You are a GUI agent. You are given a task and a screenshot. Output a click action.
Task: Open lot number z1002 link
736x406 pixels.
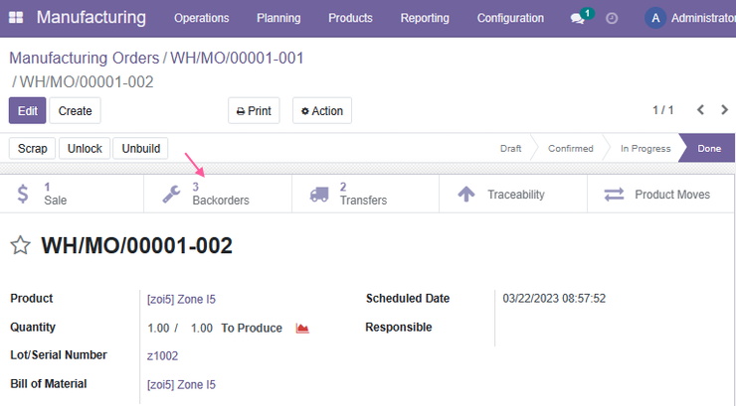pos(162,356)
